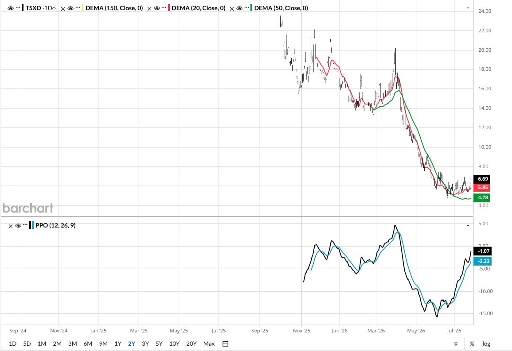Select the 1D time range
The image size is (512, 351).
[x=12, y=343]
